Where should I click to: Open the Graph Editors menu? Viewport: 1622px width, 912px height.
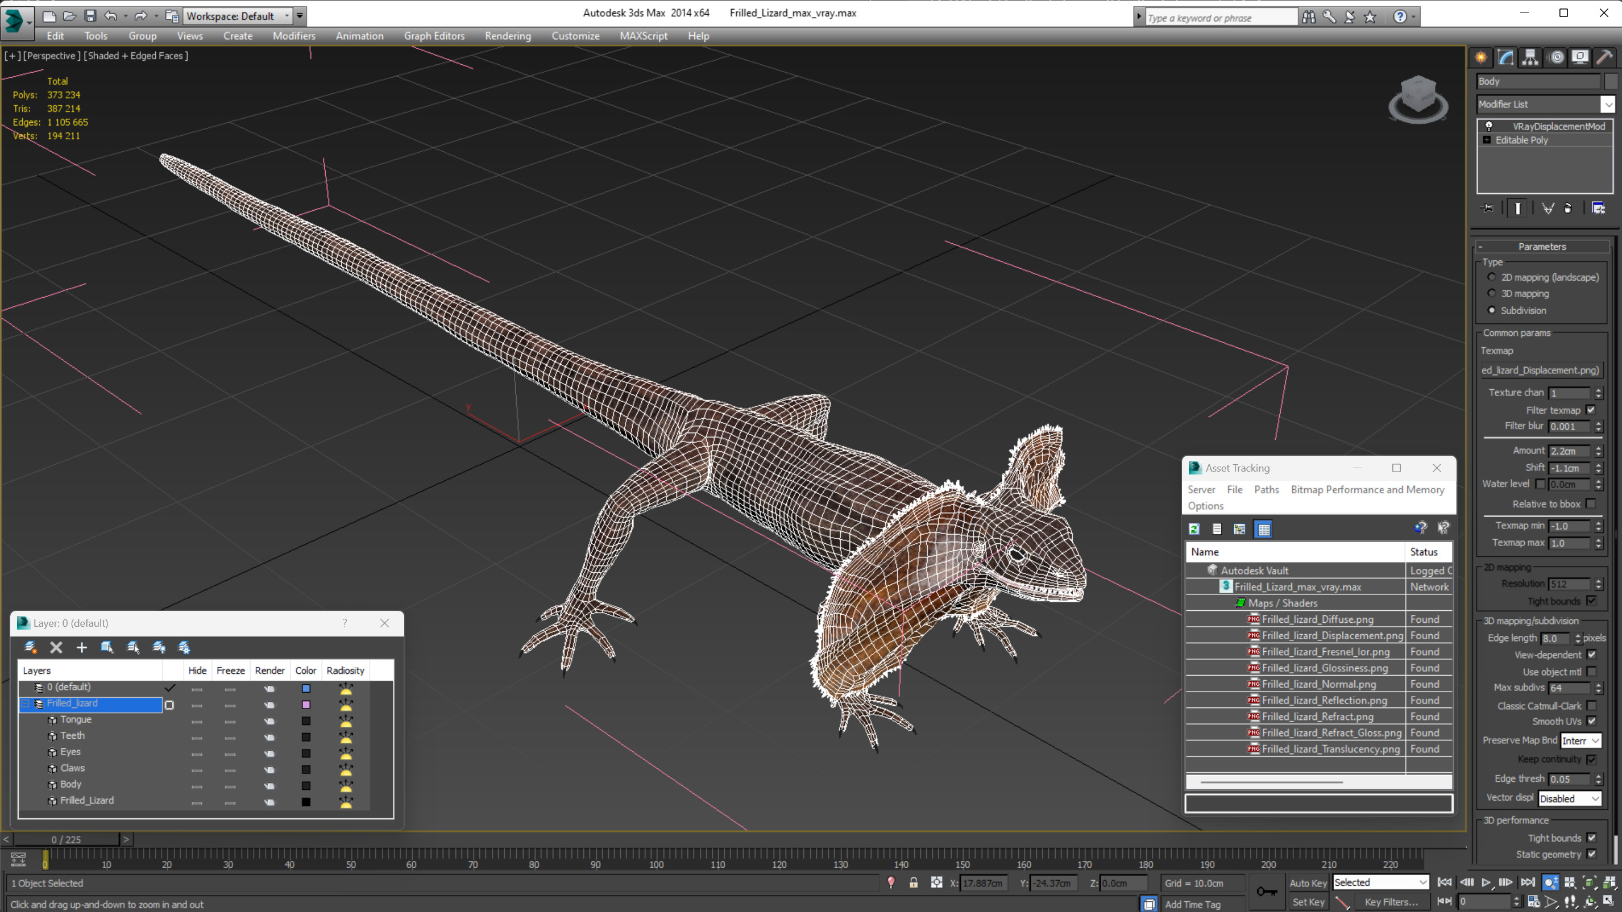434,36
